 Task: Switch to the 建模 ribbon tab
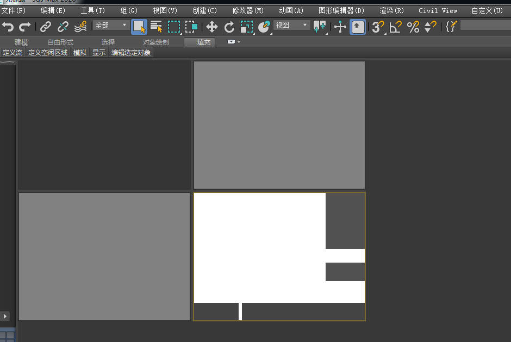click(x=21, y=42)
